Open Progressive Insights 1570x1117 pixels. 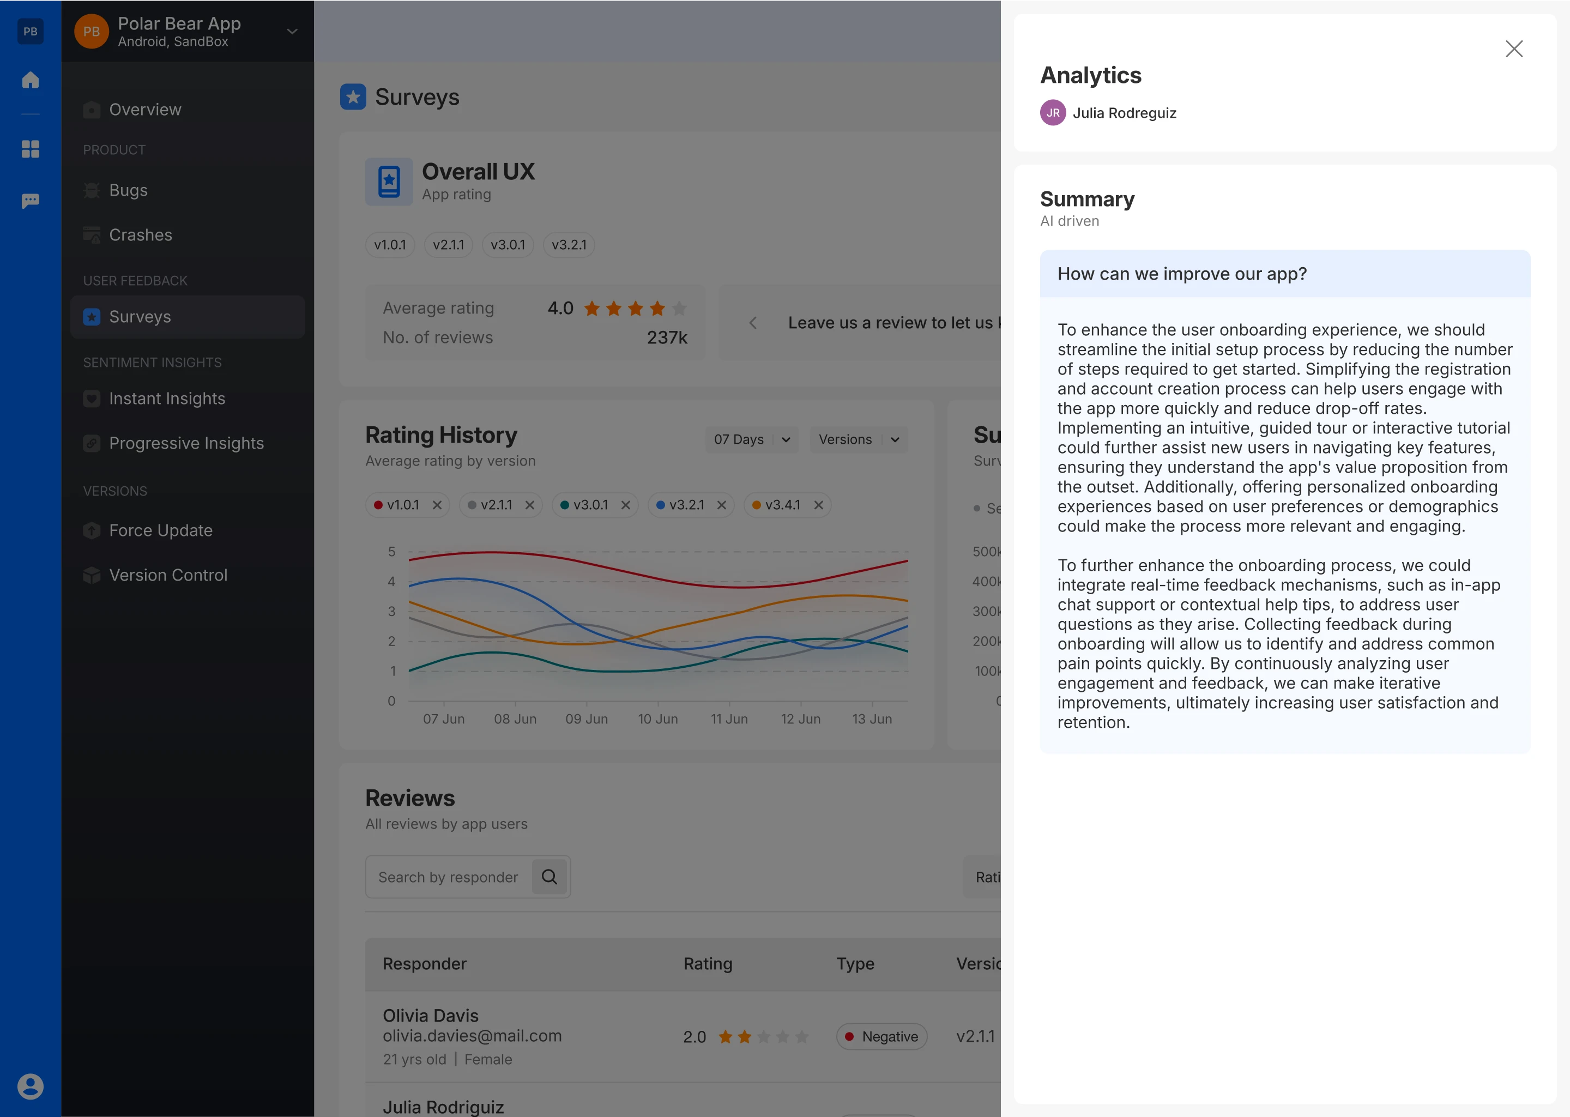coord(187,443)
